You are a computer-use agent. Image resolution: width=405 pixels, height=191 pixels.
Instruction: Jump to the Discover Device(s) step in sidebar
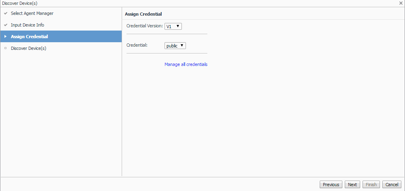[29, 48]
